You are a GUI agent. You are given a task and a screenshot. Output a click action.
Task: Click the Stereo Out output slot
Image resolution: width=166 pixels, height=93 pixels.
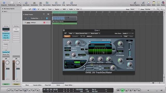click(x=6, y=54)
